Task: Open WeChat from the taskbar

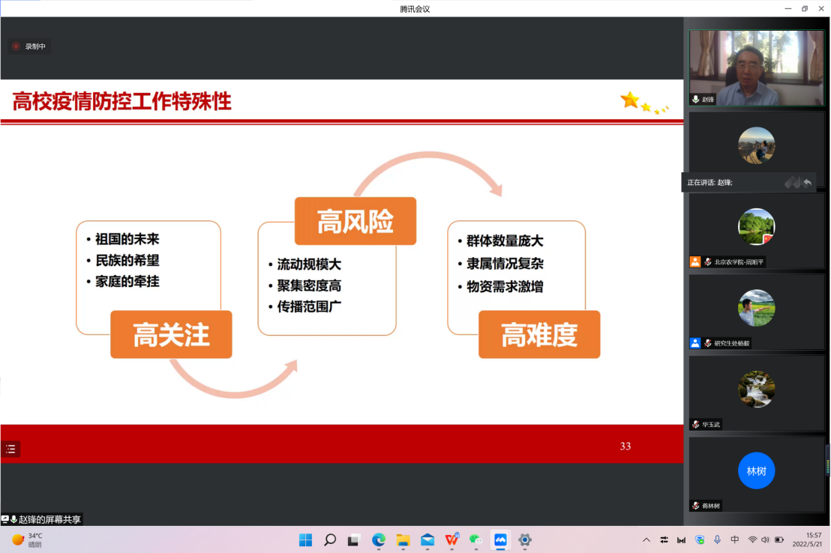Action: (475, 540)
